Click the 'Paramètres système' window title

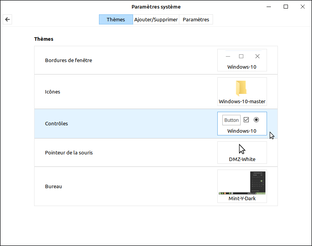(x=156, y=7)
